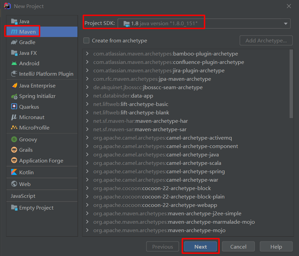
Task: Click the MicroProfile icon
Action: point(14,127)
